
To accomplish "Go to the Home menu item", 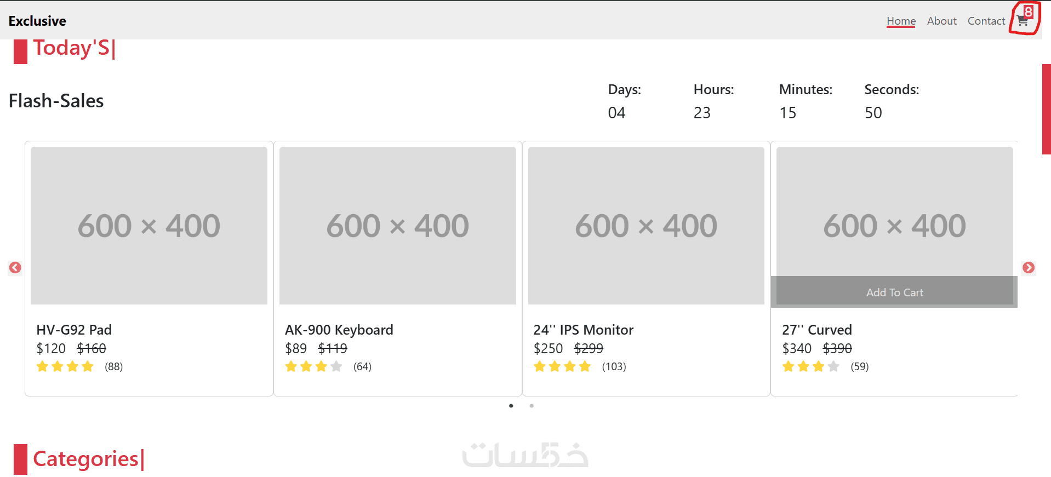I will point(901,21).
